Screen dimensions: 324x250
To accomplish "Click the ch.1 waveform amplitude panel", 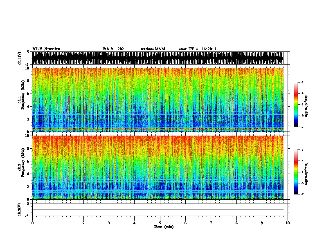I will coord(158,58).
